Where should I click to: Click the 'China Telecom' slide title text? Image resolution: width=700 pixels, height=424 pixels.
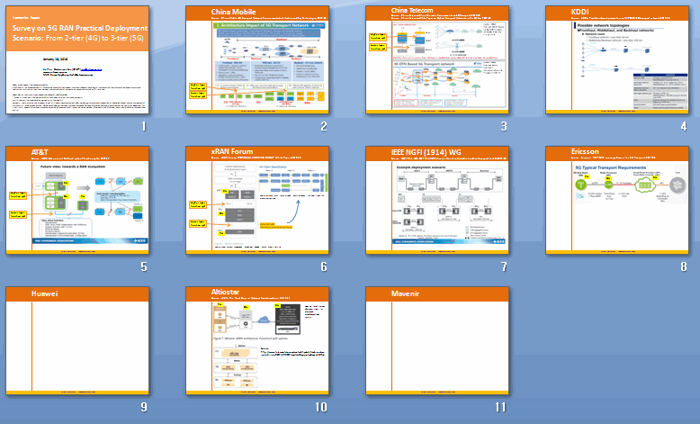coord(412,10)
